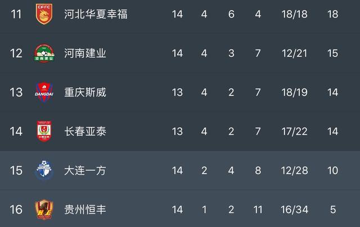Image resolution: width=360 pixels, height=227 pixels.
Task: Open team page for 河北华夏幸福
Action: 96,13
